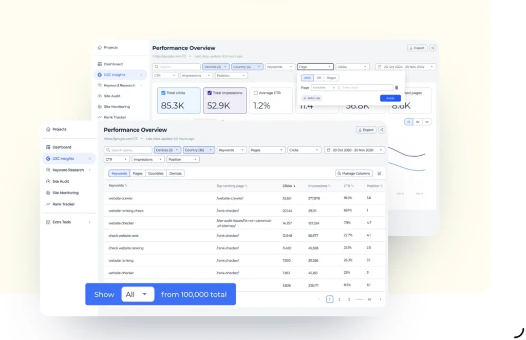The width and height of the screenshot is (526, 340).
Task: Uncheck the Total clicks checkbox
Action: coord(163,93)
